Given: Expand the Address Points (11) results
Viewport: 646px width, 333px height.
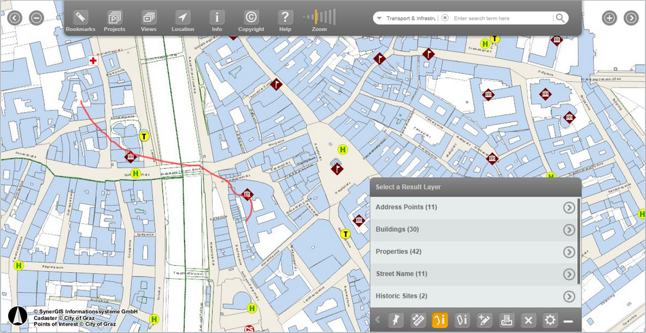Looking at the screenshot, I should click(x=569, y=208).
